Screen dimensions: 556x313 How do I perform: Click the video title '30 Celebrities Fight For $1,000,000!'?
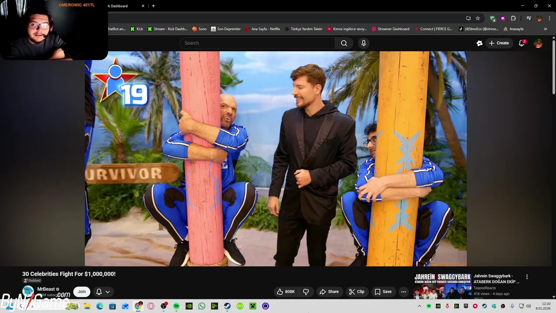point(69,274)
